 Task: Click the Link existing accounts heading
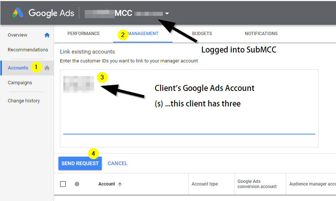pyautogui.click(x=87, y=52)
